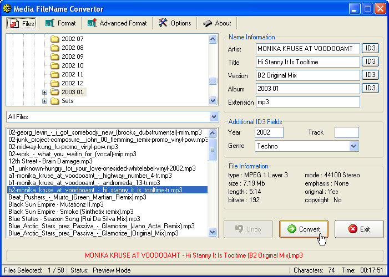This screenshot has height=277, width=389.
Task: Open the About tab
Action: coord(217,23)
